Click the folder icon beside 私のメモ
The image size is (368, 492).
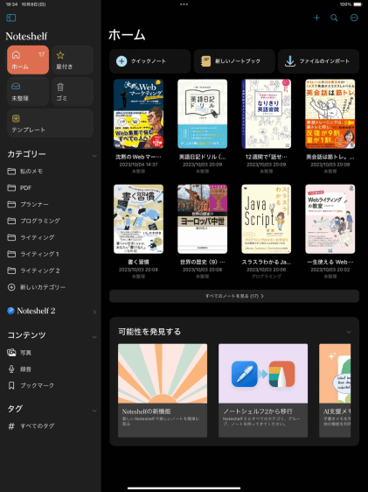click(x=11, y=171)
